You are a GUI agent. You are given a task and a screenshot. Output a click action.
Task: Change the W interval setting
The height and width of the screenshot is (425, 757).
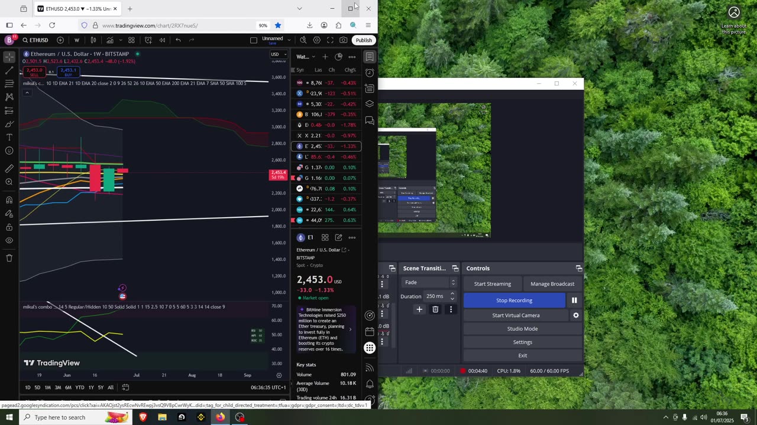tap(77, 40)
